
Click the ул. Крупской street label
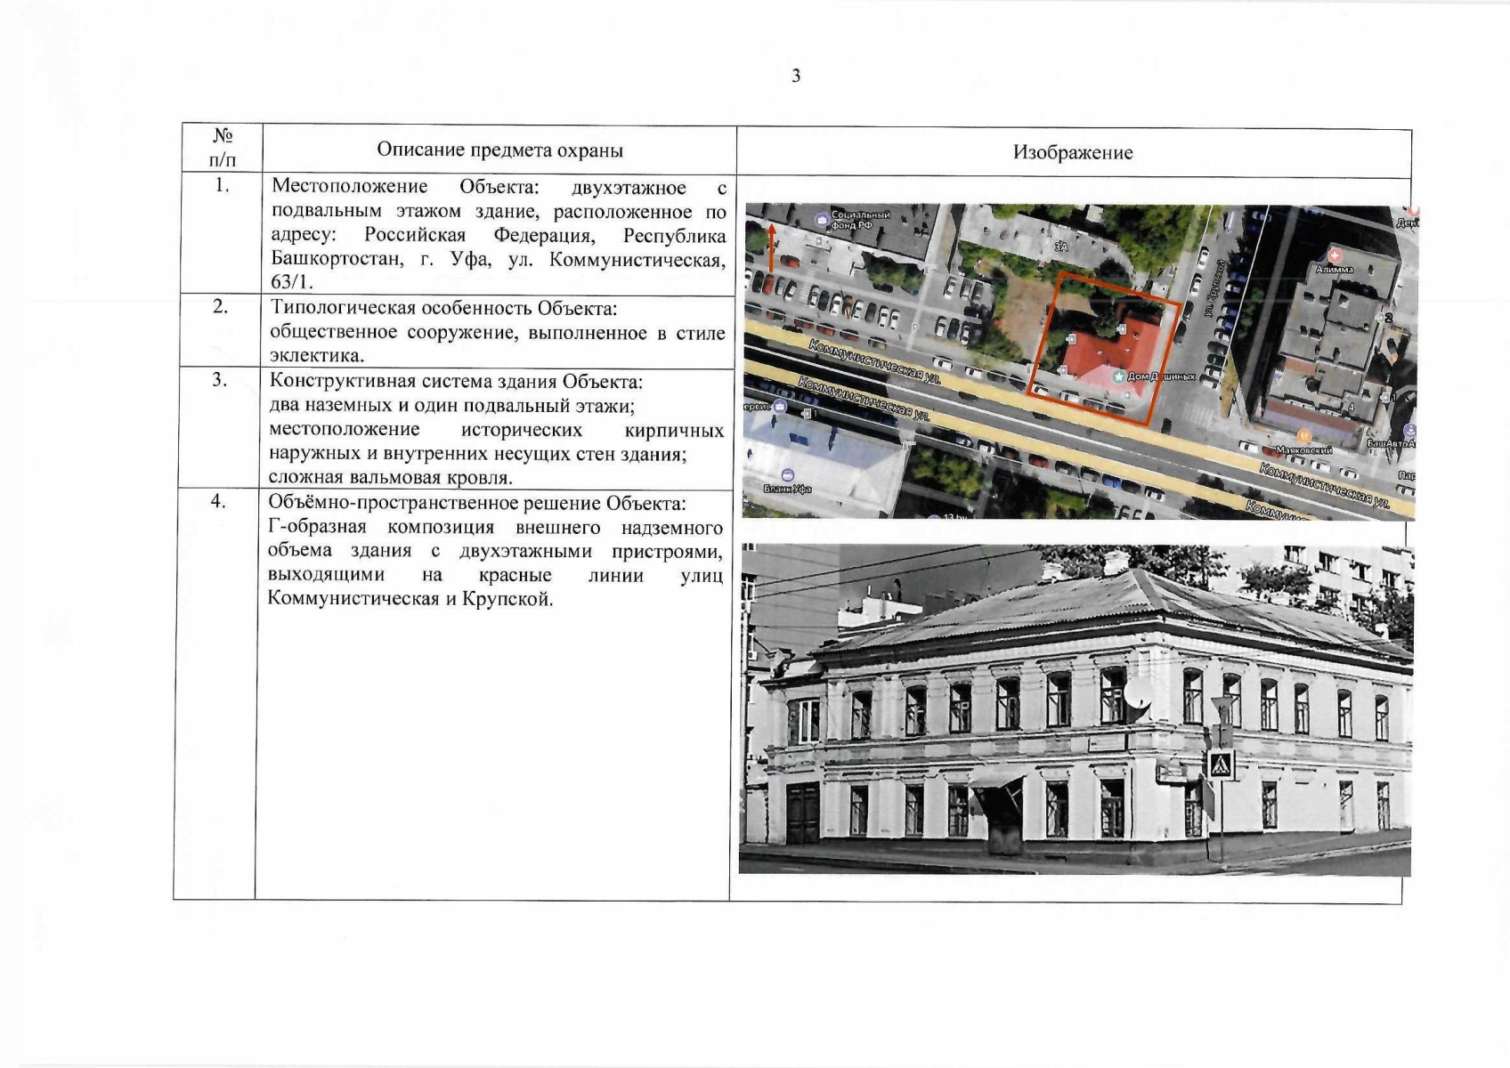1214,288
